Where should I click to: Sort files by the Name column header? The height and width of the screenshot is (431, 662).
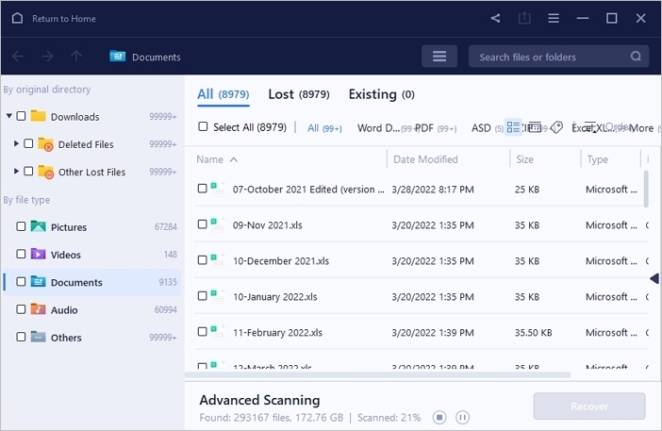coord(210,159)
